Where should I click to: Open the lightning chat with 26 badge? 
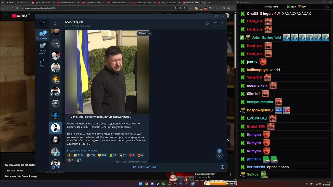(55, 79)
